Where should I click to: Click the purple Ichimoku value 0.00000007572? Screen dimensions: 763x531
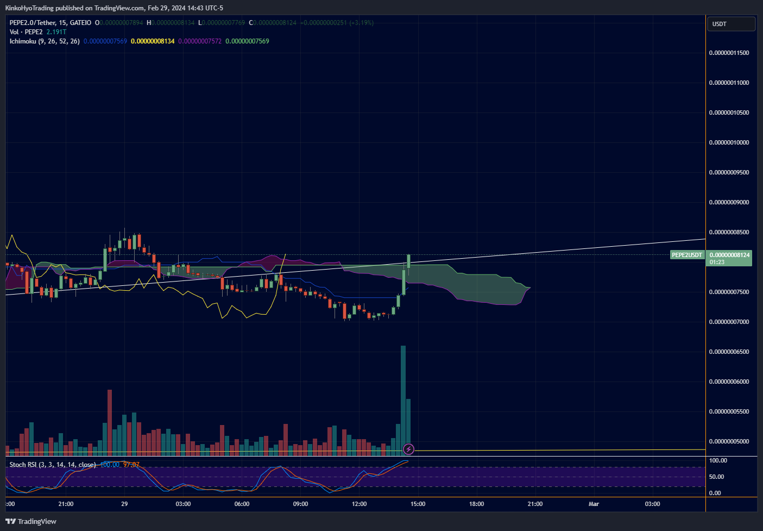[x=200, y=41]
